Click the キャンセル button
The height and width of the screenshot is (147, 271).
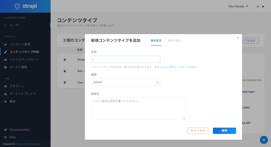(x=197, y=131)
